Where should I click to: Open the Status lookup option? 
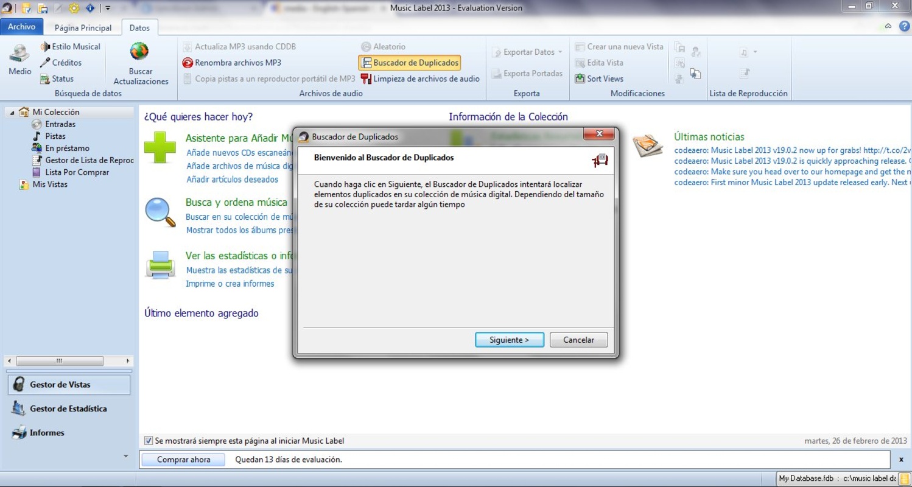(x=57, y=79)
